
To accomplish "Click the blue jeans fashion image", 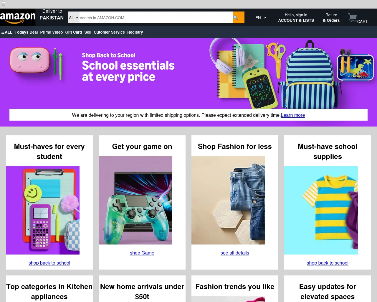I will click(228, 200).
